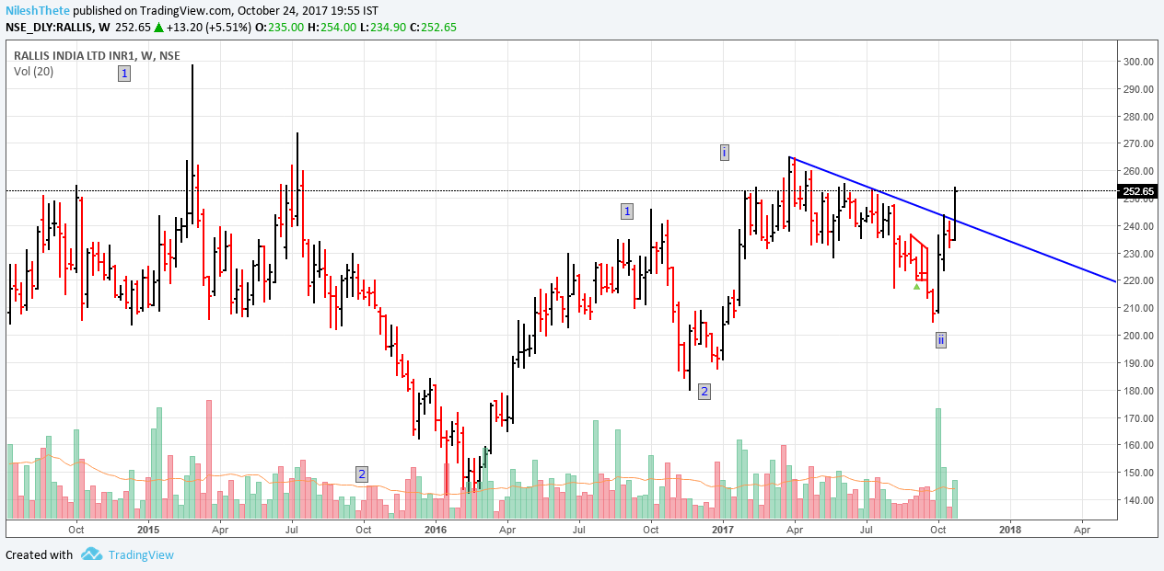Click the 2016 label on time axis
This screenshot has height=571, width=1164.
(436, 530)
